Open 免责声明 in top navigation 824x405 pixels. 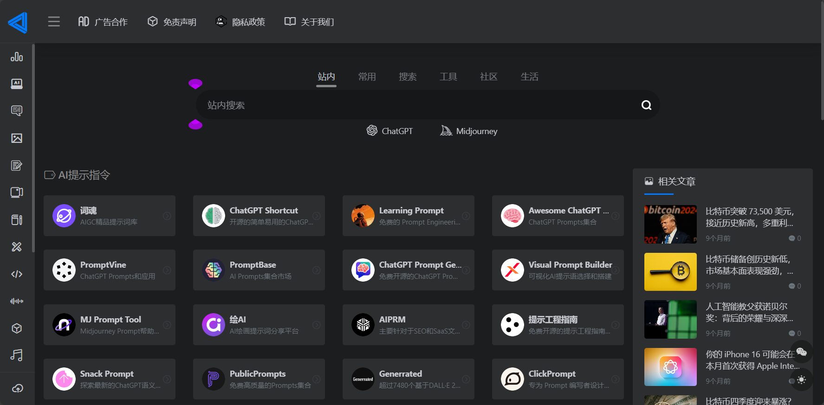(x=172, y=22)
